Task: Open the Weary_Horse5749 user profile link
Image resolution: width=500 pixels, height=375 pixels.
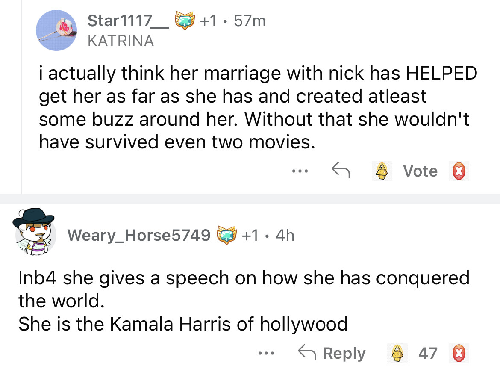Action: [138, 235]
